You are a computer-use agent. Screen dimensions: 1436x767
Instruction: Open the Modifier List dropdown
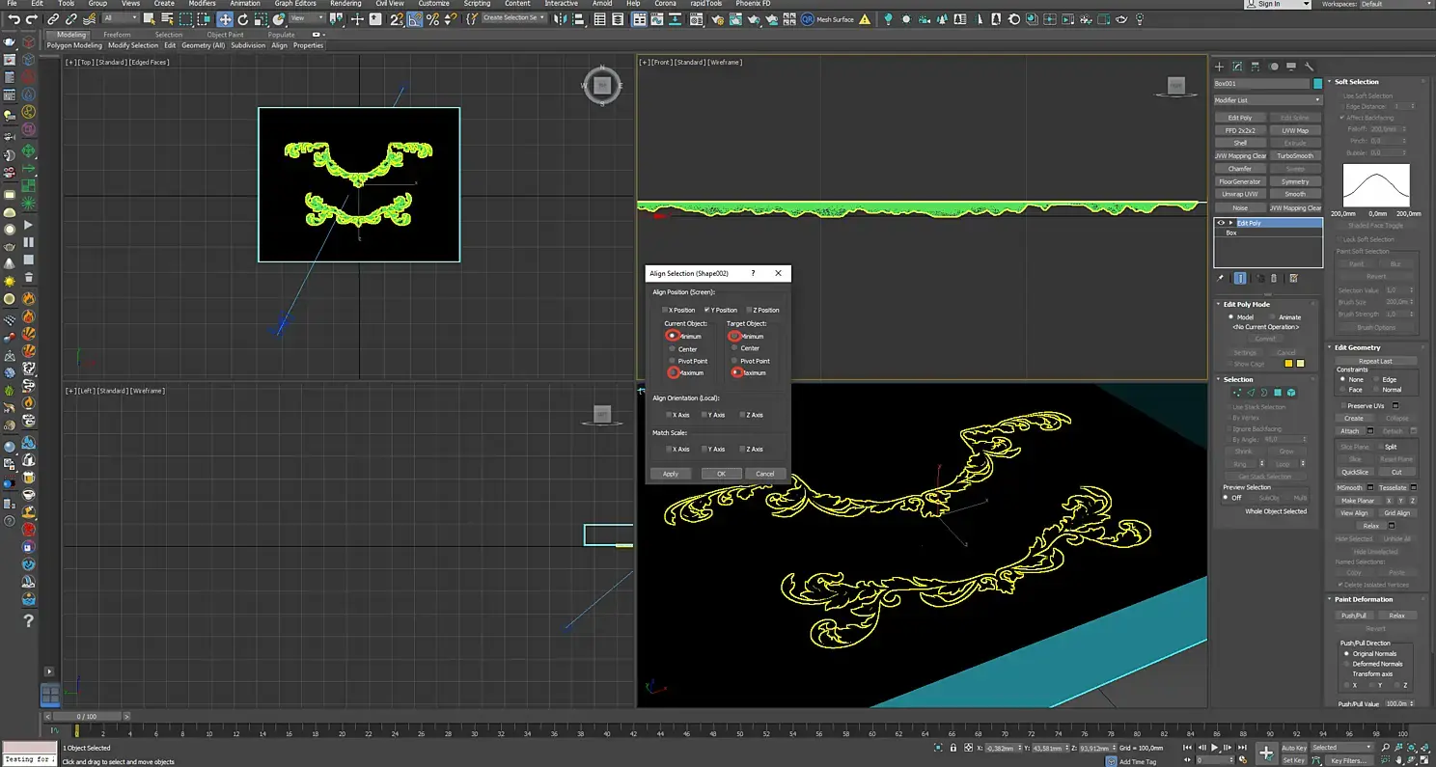(x=1267, y=100)
